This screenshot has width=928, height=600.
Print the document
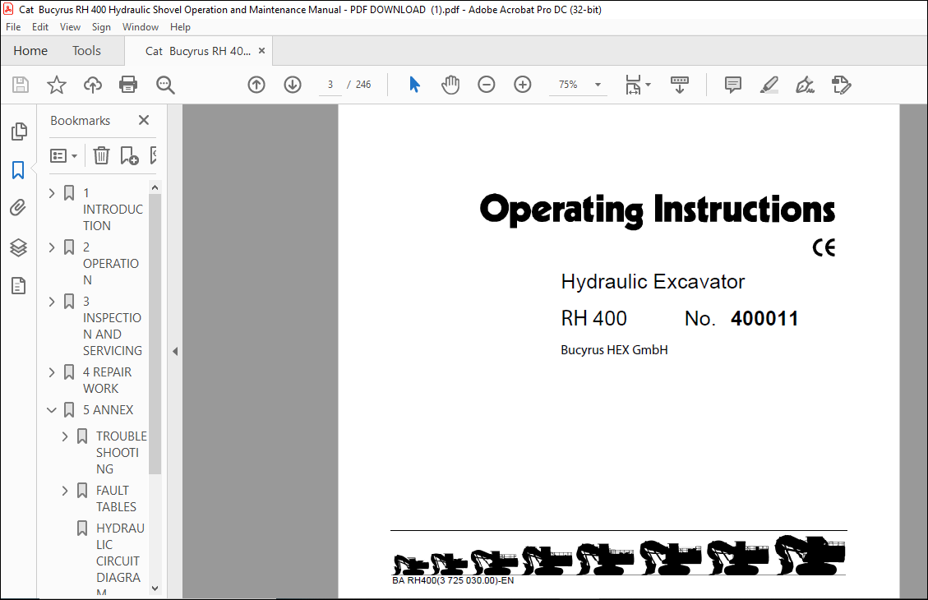pyautogui.click(x=128, y=85)
